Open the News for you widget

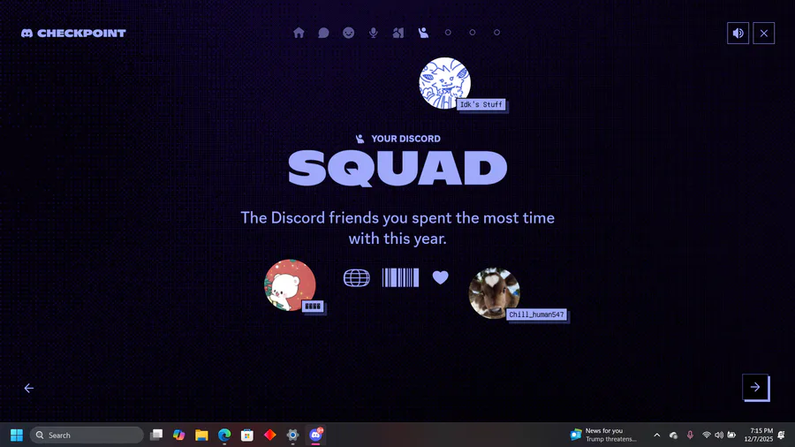pos(603,435)
